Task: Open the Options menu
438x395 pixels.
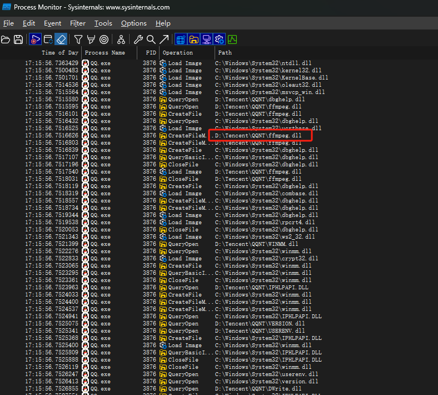Action: [134, 23]
